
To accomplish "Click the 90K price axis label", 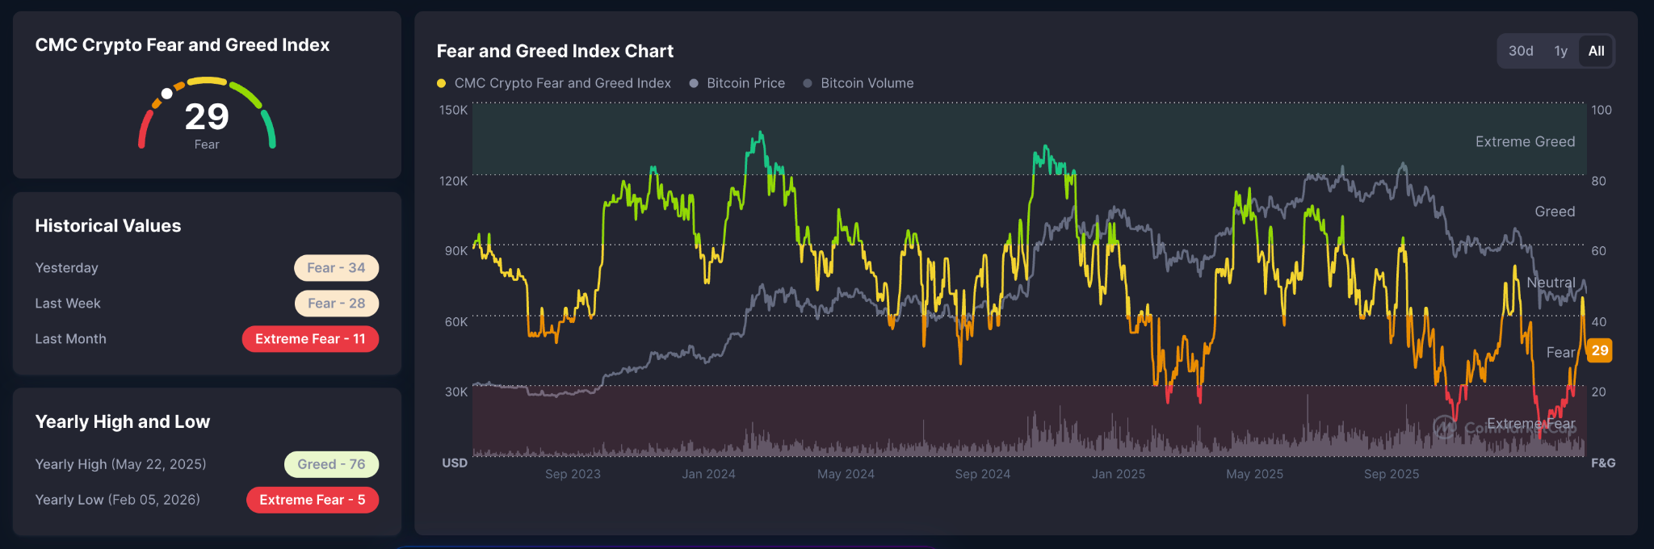I will 456,251.
